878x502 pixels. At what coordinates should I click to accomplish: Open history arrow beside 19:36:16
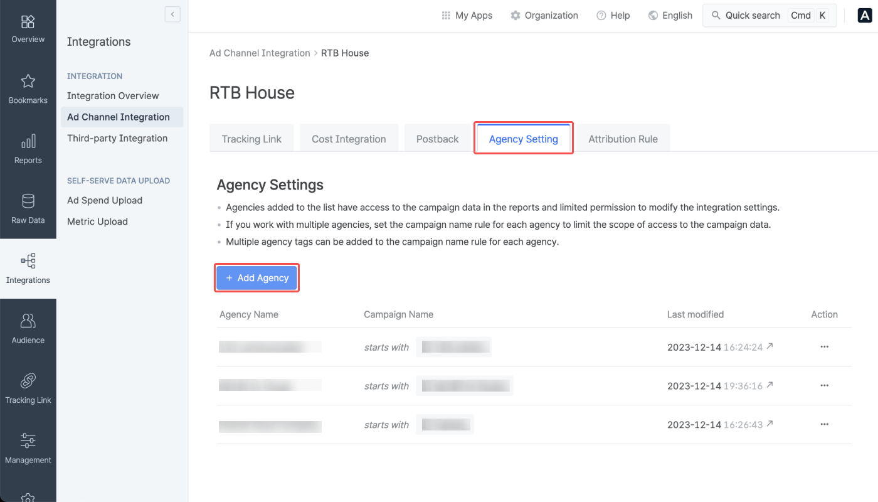770,385
